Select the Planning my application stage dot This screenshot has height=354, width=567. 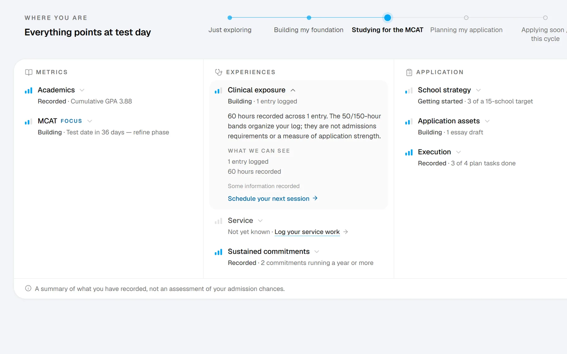pyautogui.click(x=466, y=18)
